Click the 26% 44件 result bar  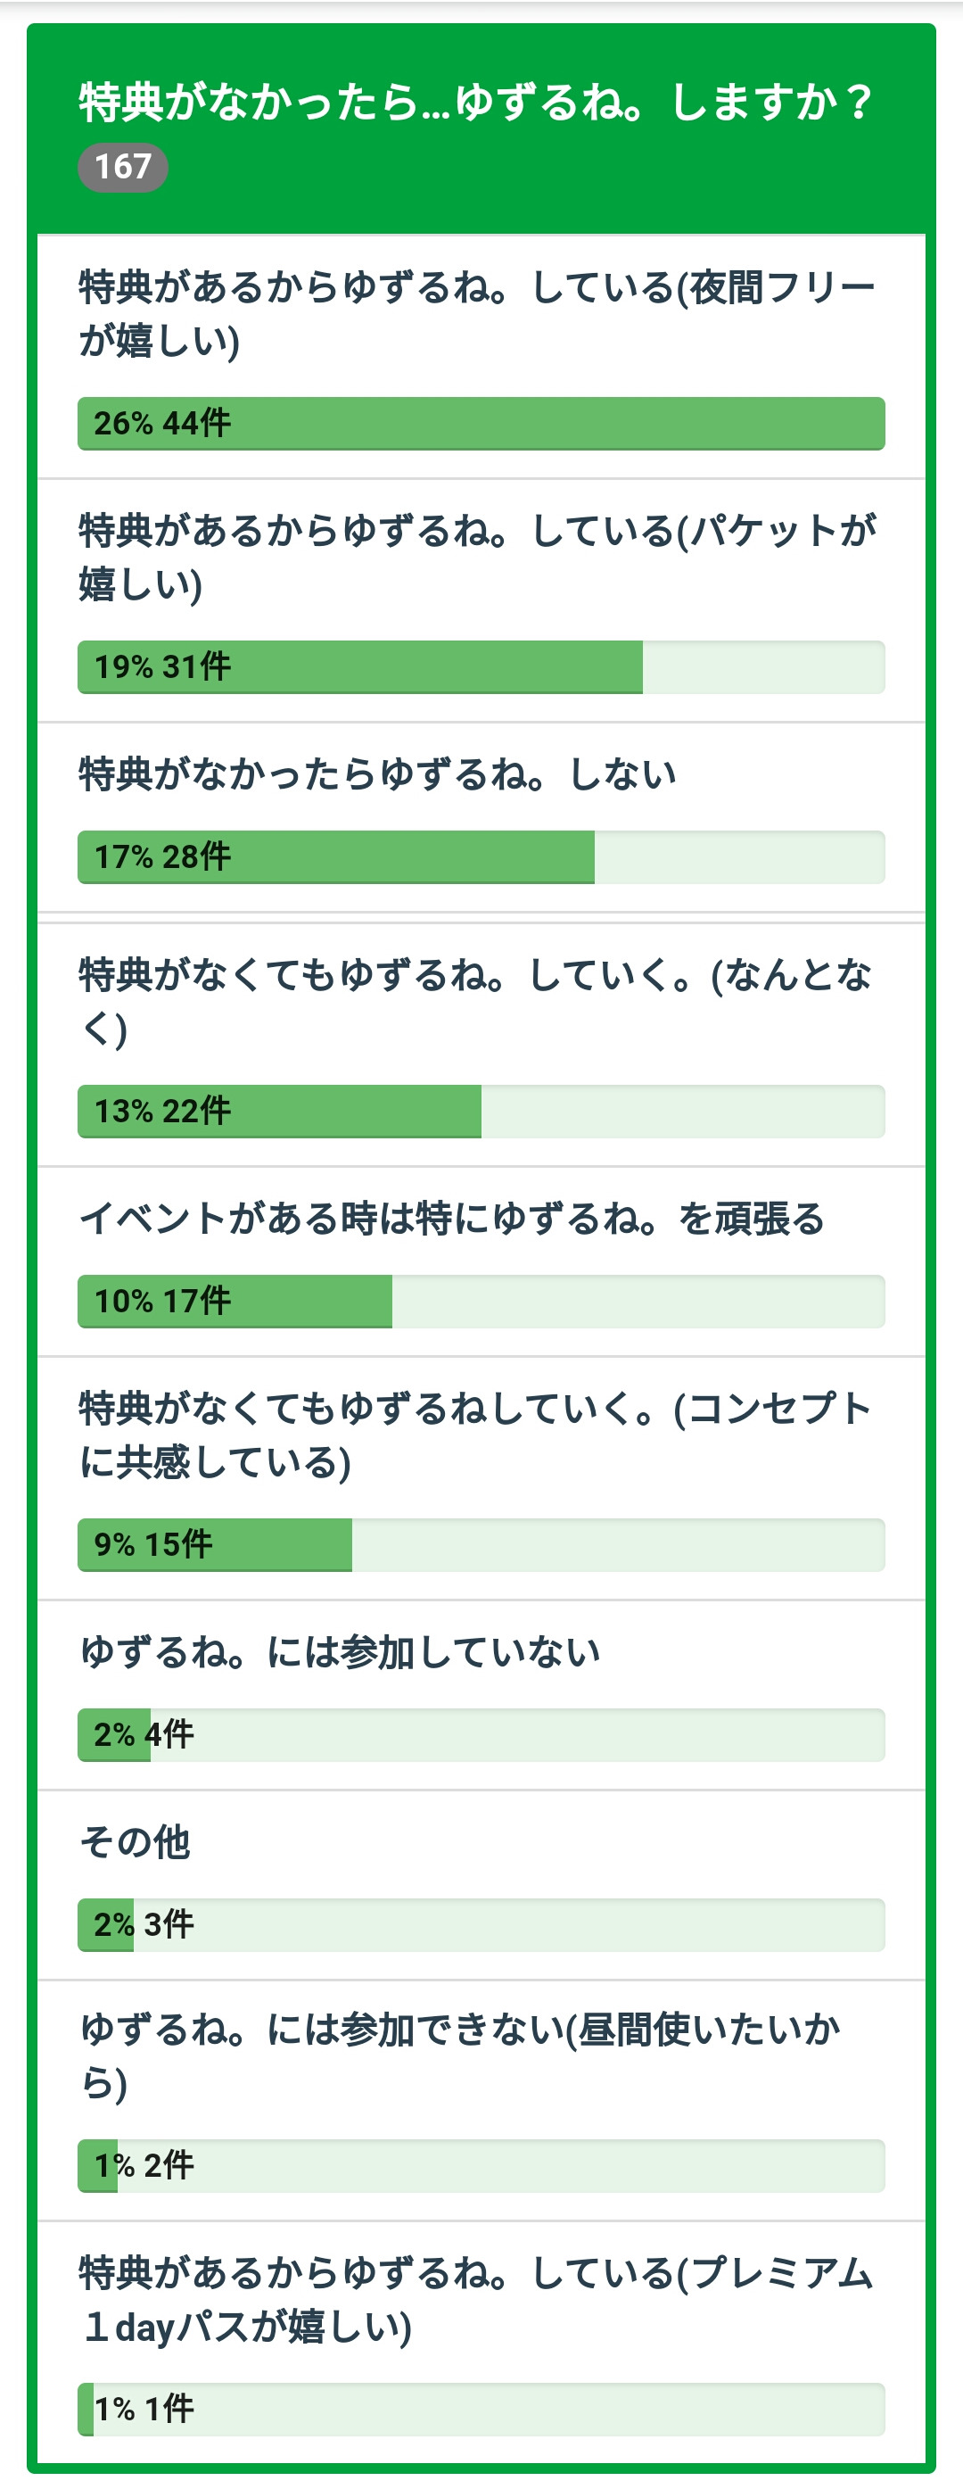(x=481, y=423)
